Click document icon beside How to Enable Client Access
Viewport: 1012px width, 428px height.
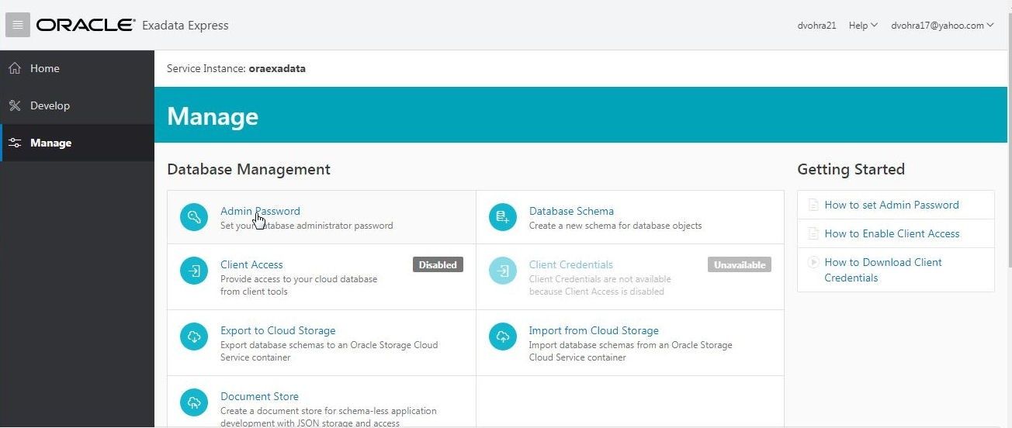(x=813, y=233)
